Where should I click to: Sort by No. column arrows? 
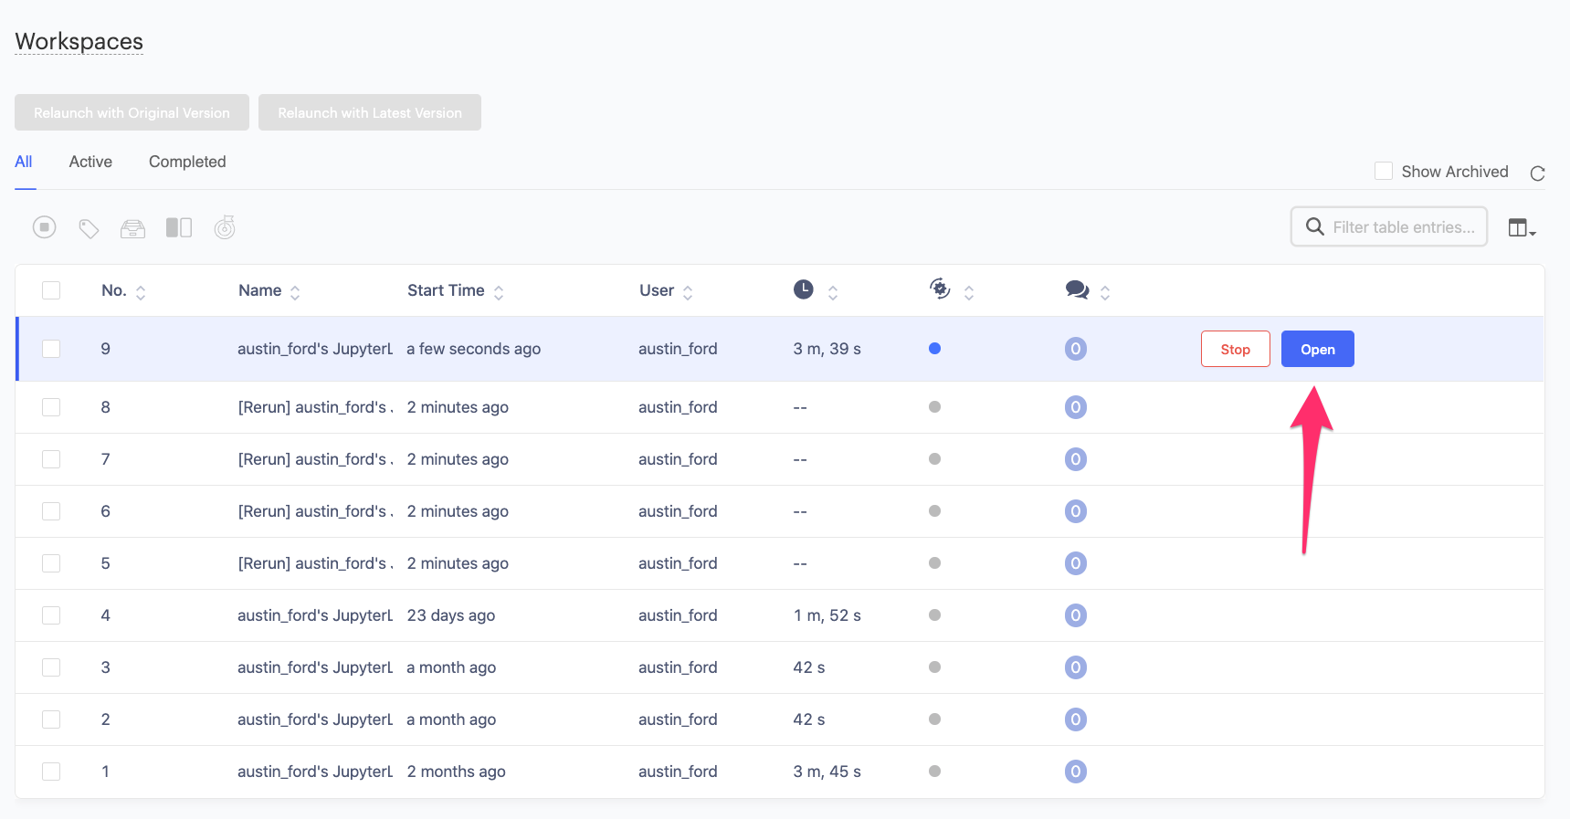141,292
